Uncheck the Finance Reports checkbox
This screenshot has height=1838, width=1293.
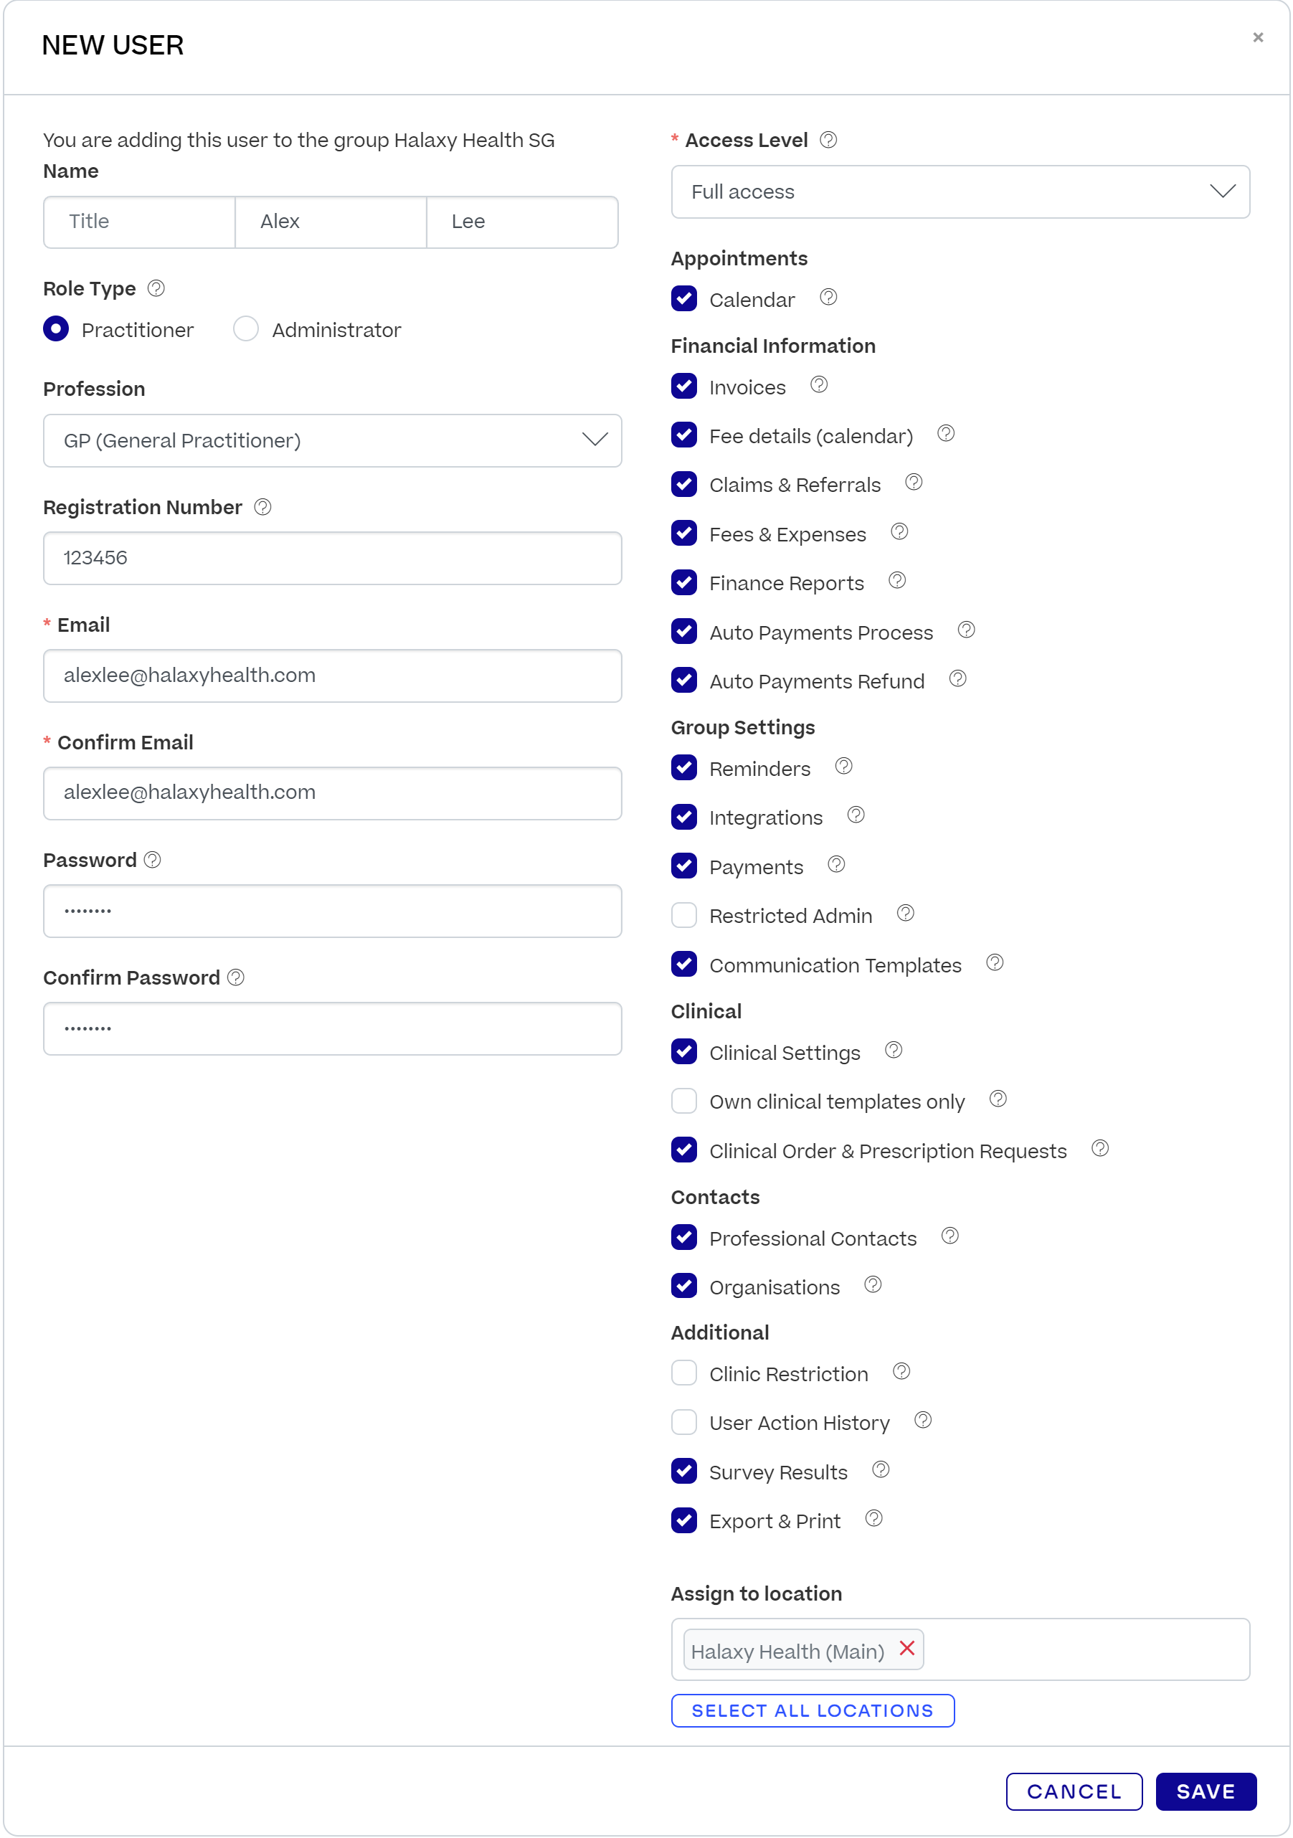click(683, 583)
